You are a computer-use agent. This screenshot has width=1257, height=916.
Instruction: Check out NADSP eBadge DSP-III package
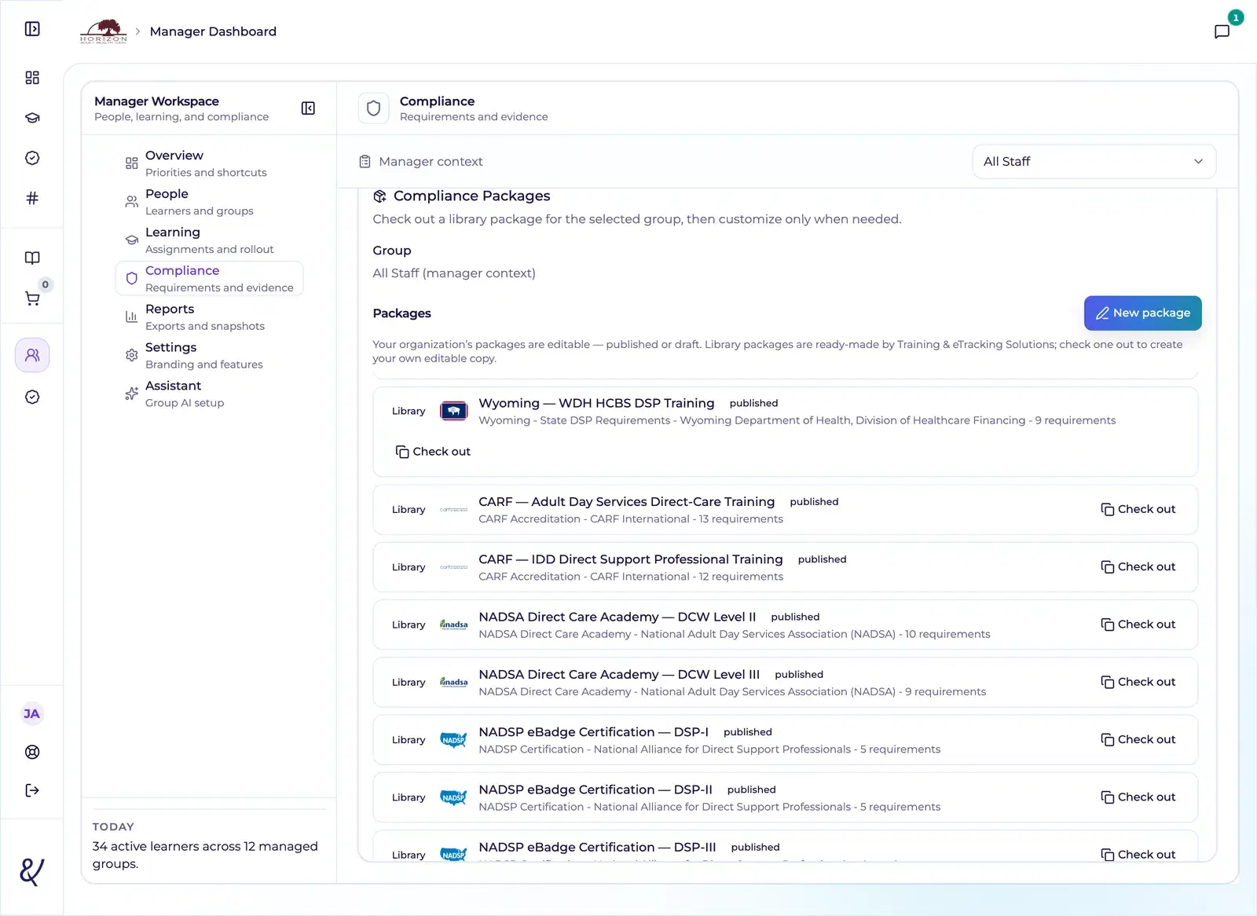click(x=1138, y=855)
